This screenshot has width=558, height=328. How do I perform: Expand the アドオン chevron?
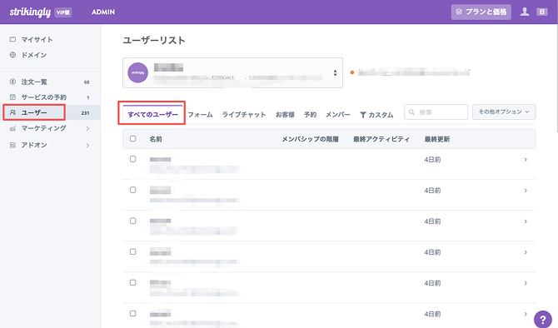(x=87, y=145)
